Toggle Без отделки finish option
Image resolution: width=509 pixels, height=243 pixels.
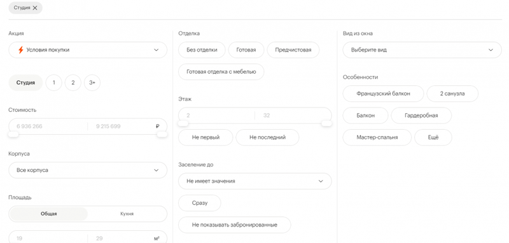pos(202,50)
